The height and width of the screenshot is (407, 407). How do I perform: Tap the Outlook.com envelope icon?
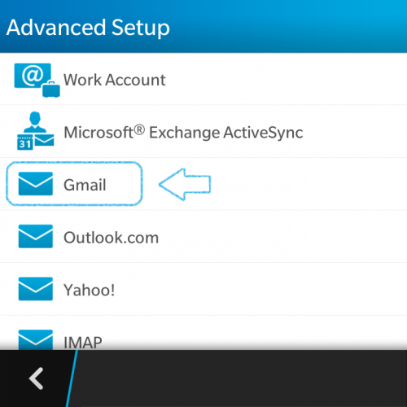point(36,236)
